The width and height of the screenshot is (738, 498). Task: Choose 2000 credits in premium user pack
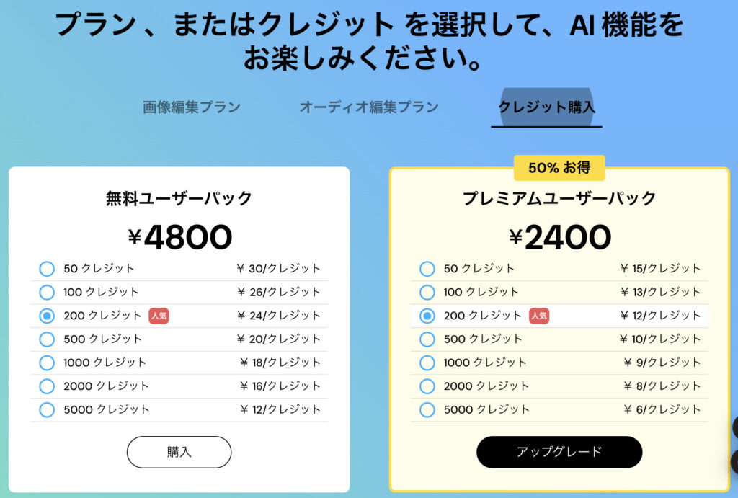click(427, 386)
